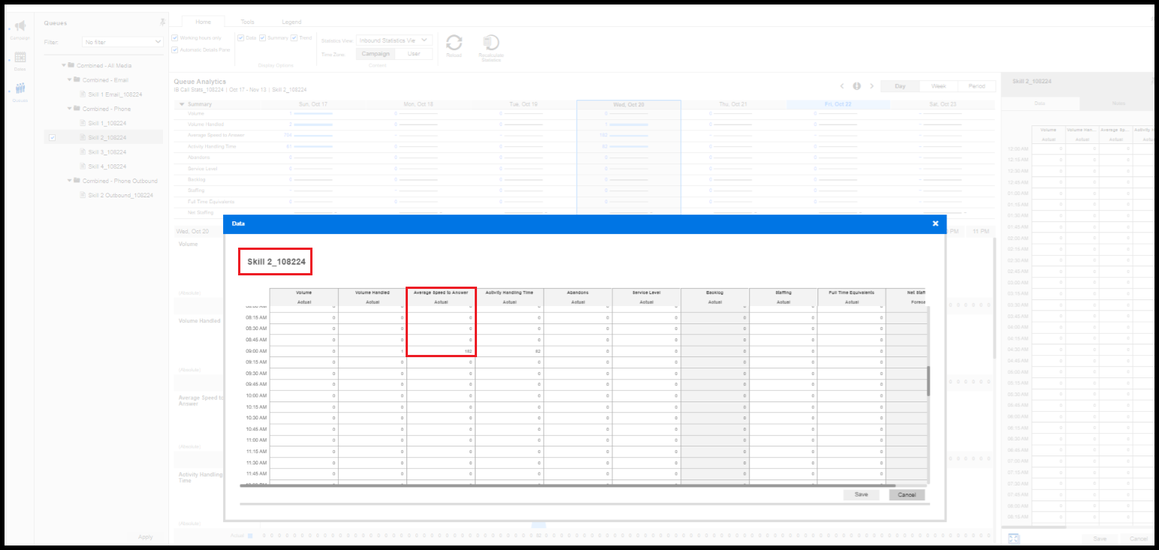Click the Skill 1 Email_108224 document icon
1159x550 pixels.
click(83, 95)
